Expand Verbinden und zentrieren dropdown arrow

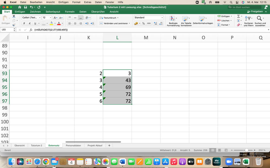tap(129, 23)
